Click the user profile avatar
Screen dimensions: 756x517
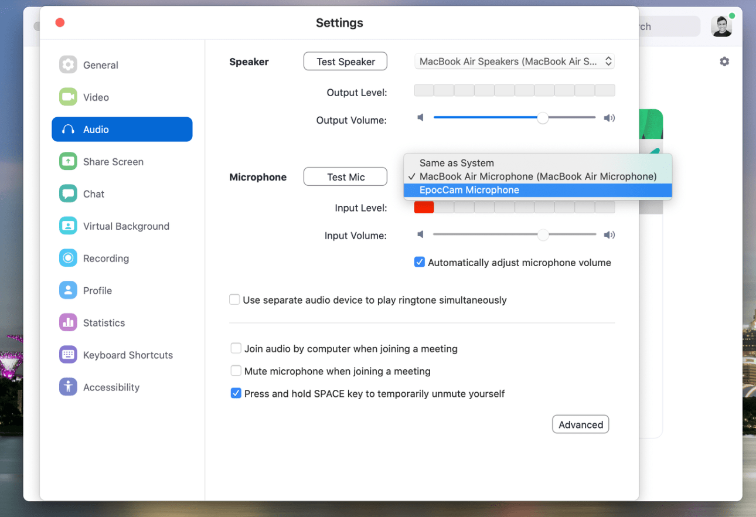721,26
